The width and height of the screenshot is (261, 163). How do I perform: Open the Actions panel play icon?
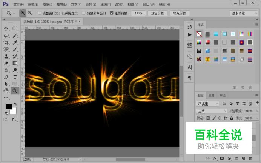[190, 35]
